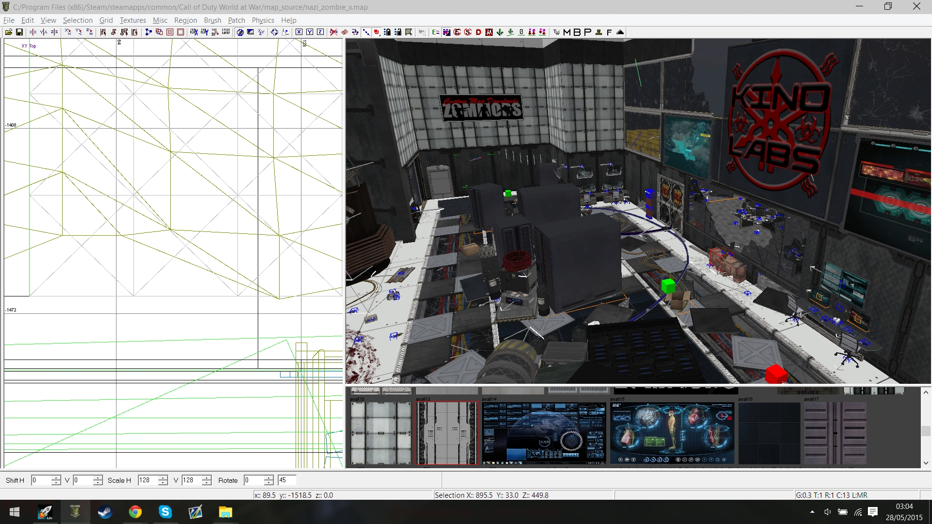
Task: Open the Selection menu
Action: coord(78,20)
